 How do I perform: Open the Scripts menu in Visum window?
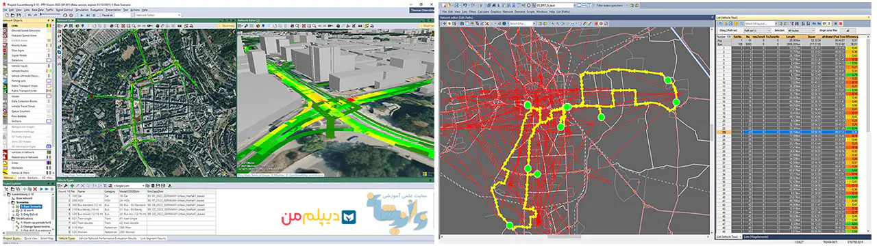click(x=530, y=12)
